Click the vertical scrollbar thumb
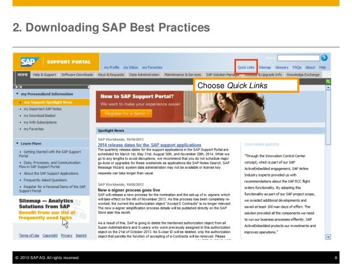Screen dimensions: 352x264 coord(328,117)
